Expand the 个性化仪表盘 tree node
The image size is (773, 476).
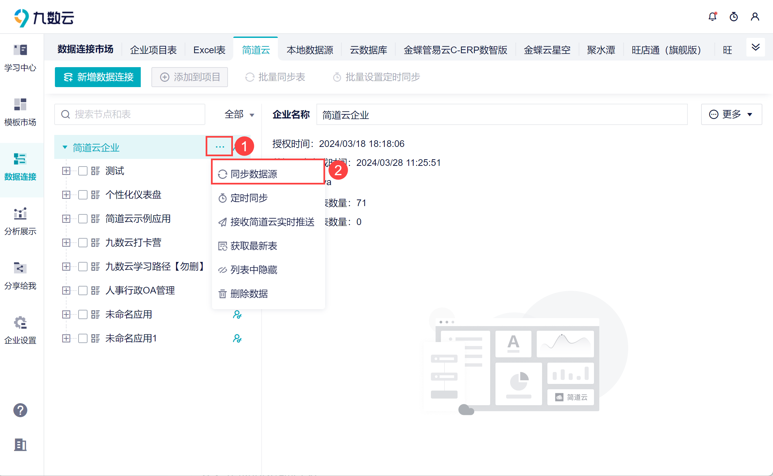[66, 195]
